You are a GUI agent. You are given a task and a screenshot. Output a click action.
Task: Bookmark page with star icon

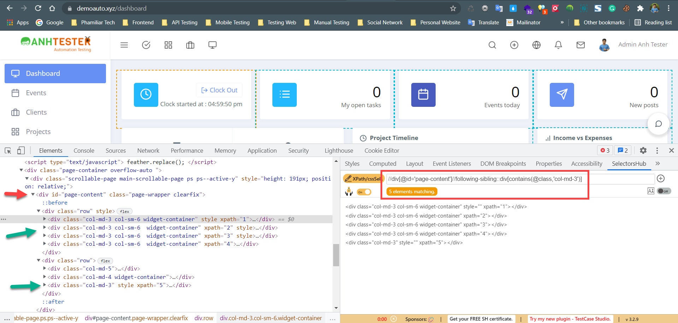point(453,8)
